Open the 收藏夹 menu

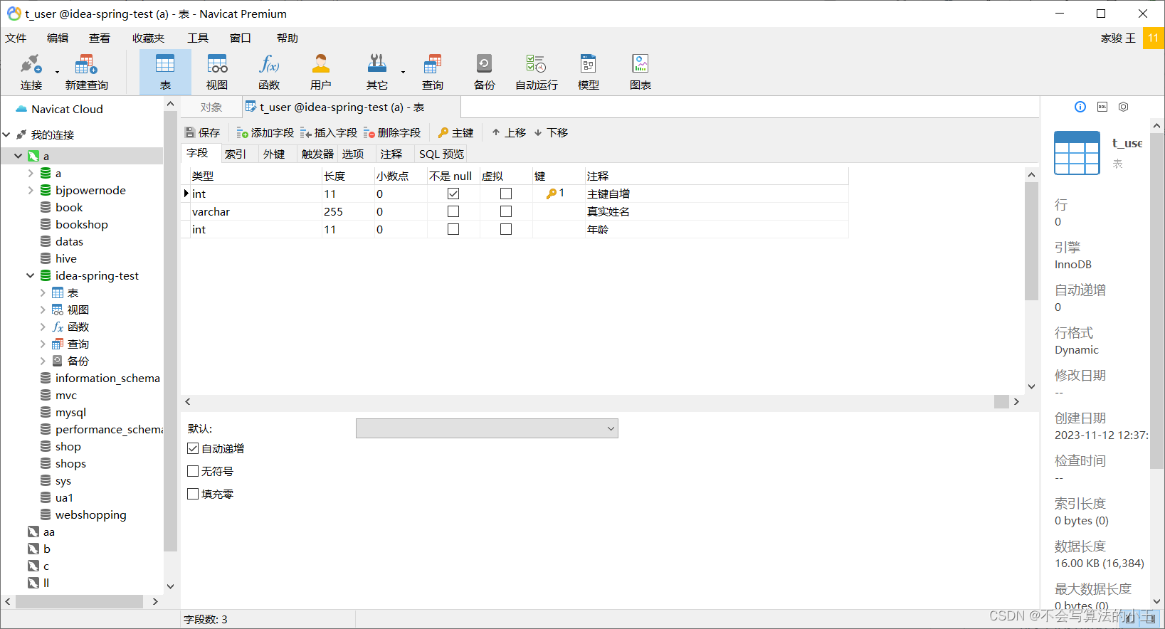click(x=148, y=38)
